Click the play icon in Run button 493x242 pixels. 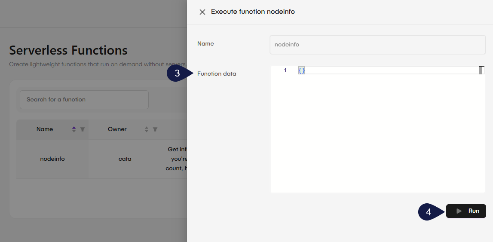459,211
